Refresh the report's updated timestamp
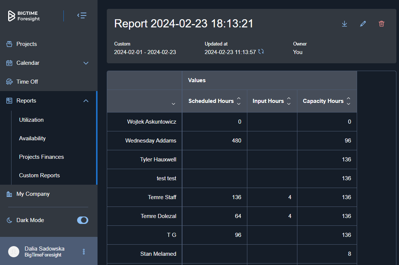This screenshot has width=399, height=265. (261, 51)
